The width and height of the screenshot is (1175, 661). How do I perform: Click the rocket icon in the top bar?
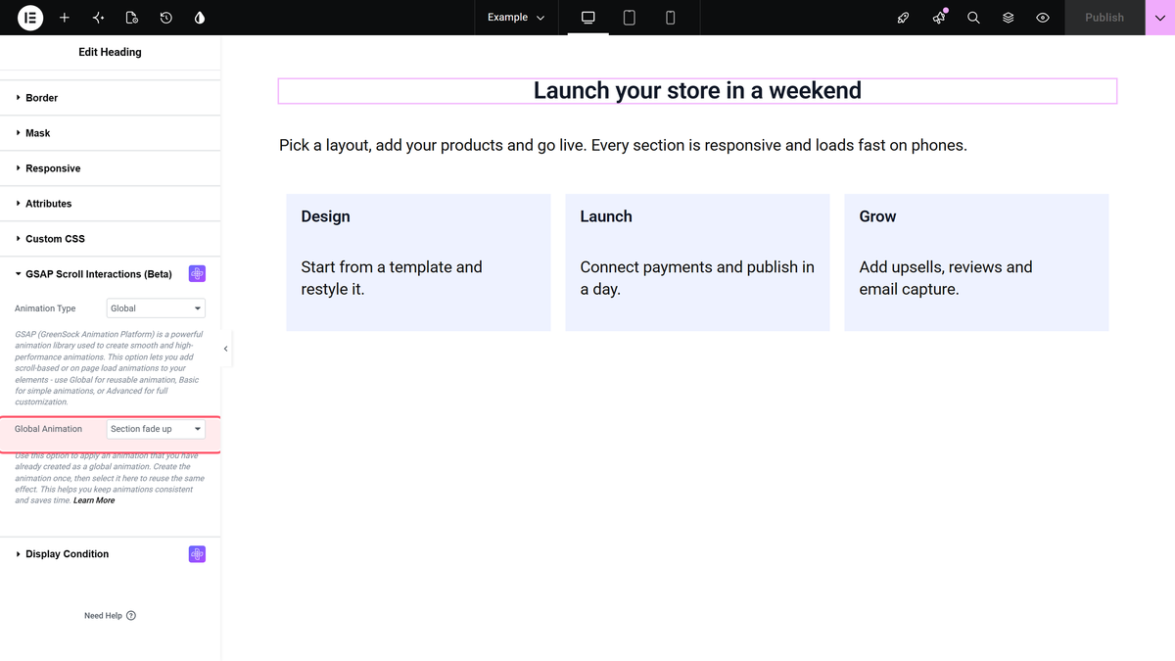[x=904, y=18]
